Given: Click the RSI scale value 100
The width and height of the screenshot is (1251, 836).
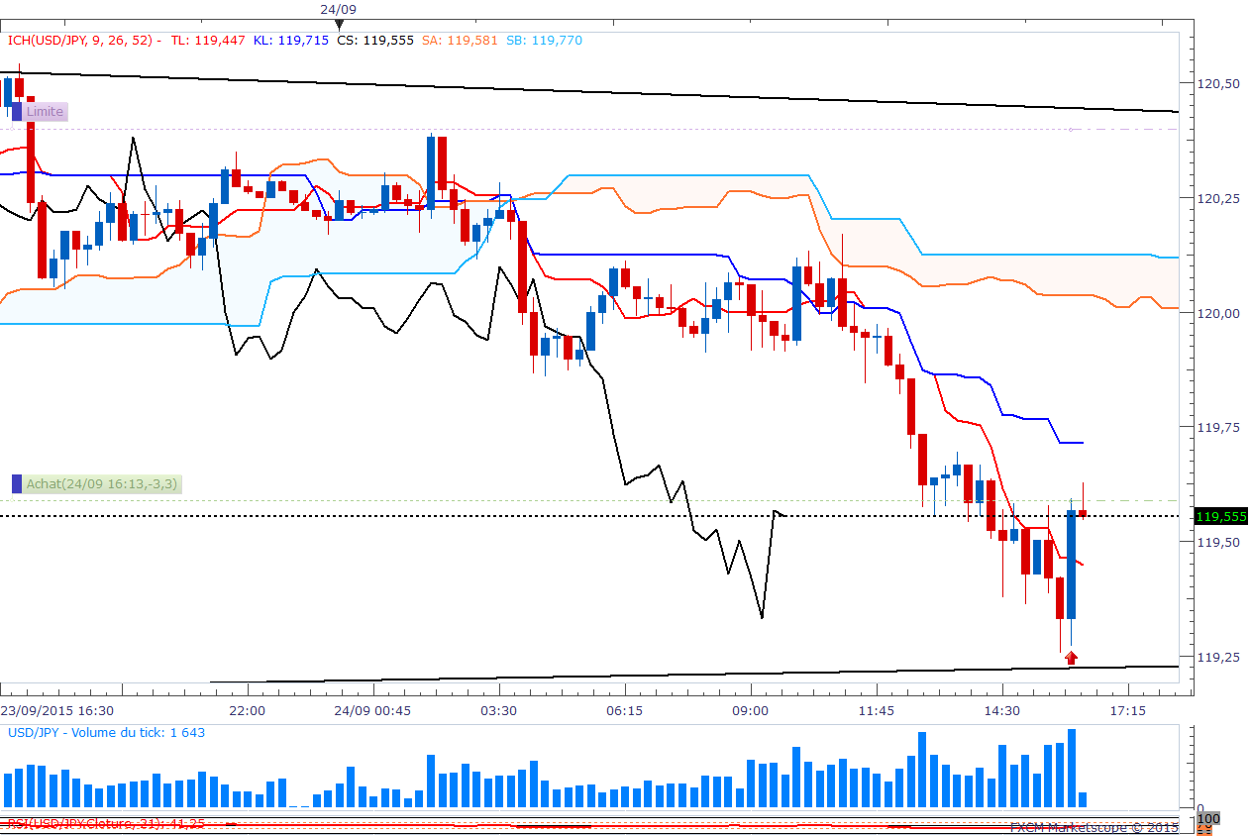Looking at the screenshot, I should tap(1207, 819).
